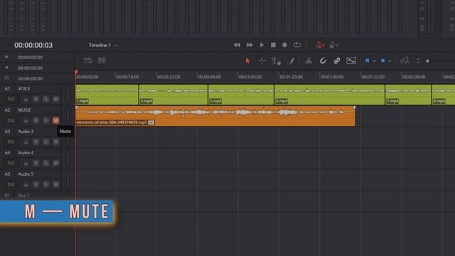Start playback with the play button
Screen dimensions: 455x256
262,45
